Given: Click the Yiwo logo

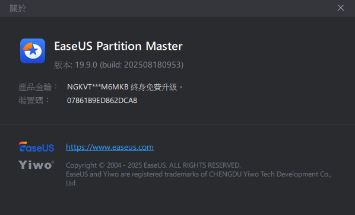Looking at the screenshot, I should 36,165.
